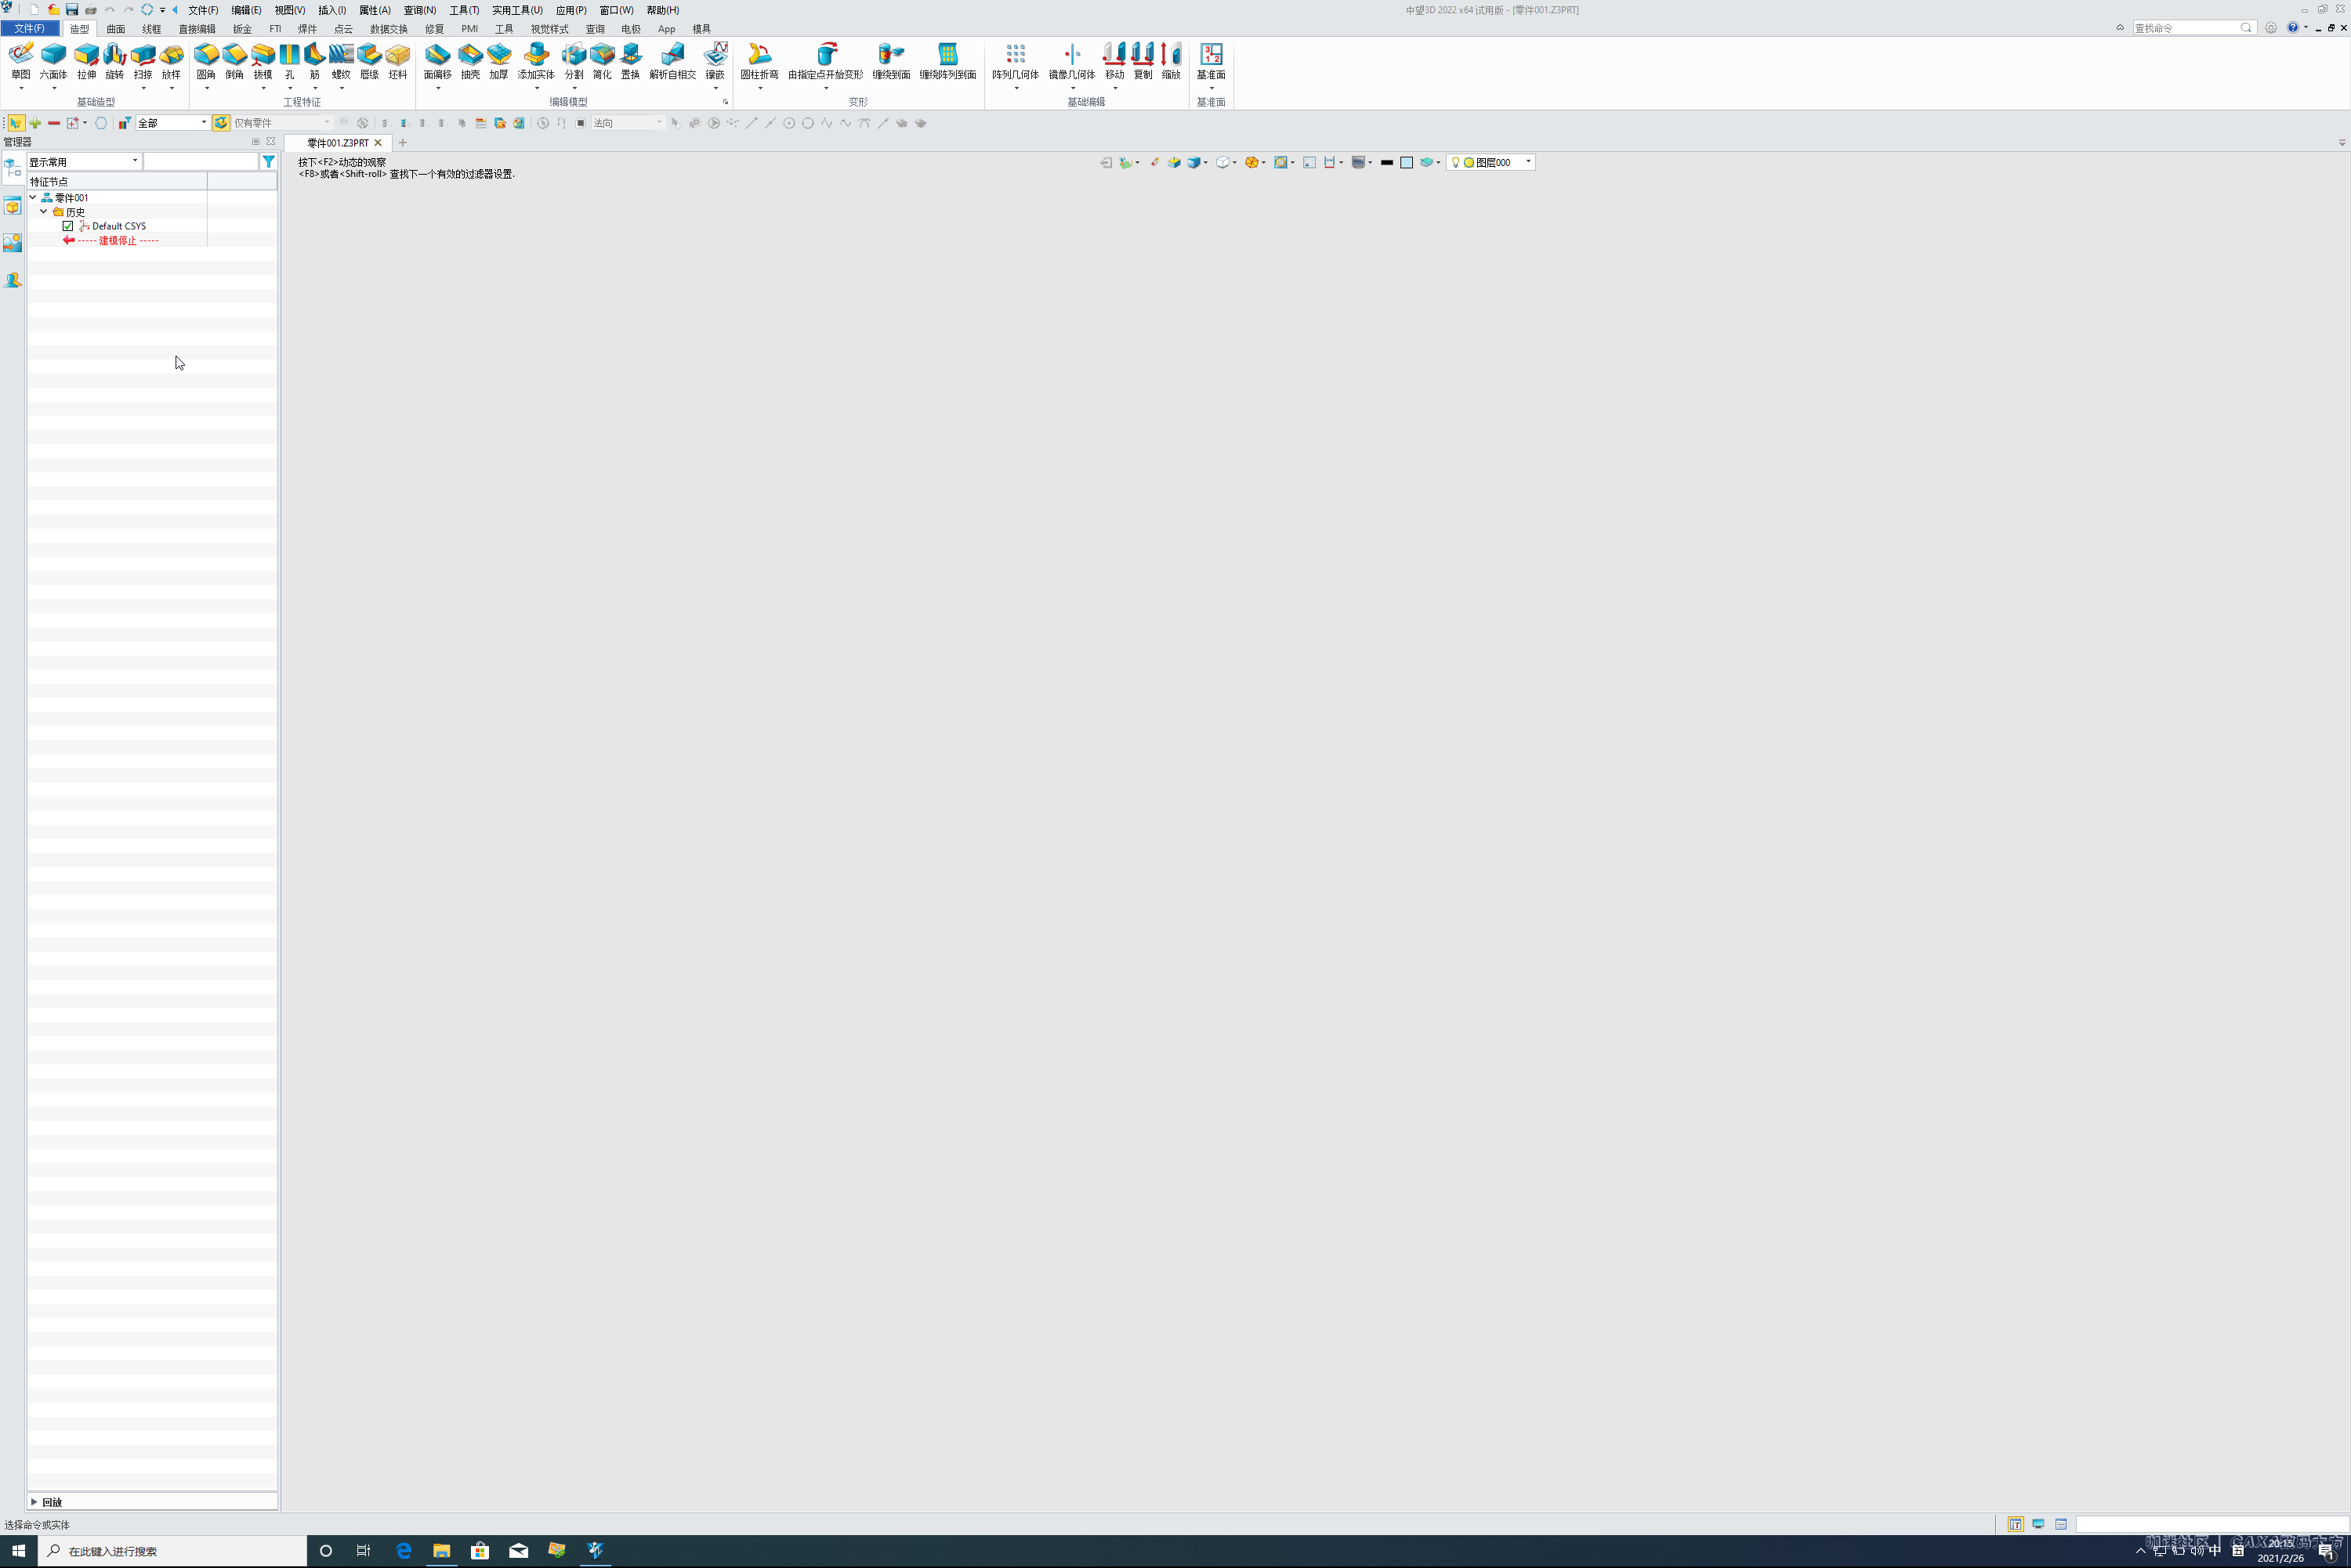Open the 曲面 ribbon tab
The height and width of the screenshot is (1568, 2351).
tap(116, 29)
